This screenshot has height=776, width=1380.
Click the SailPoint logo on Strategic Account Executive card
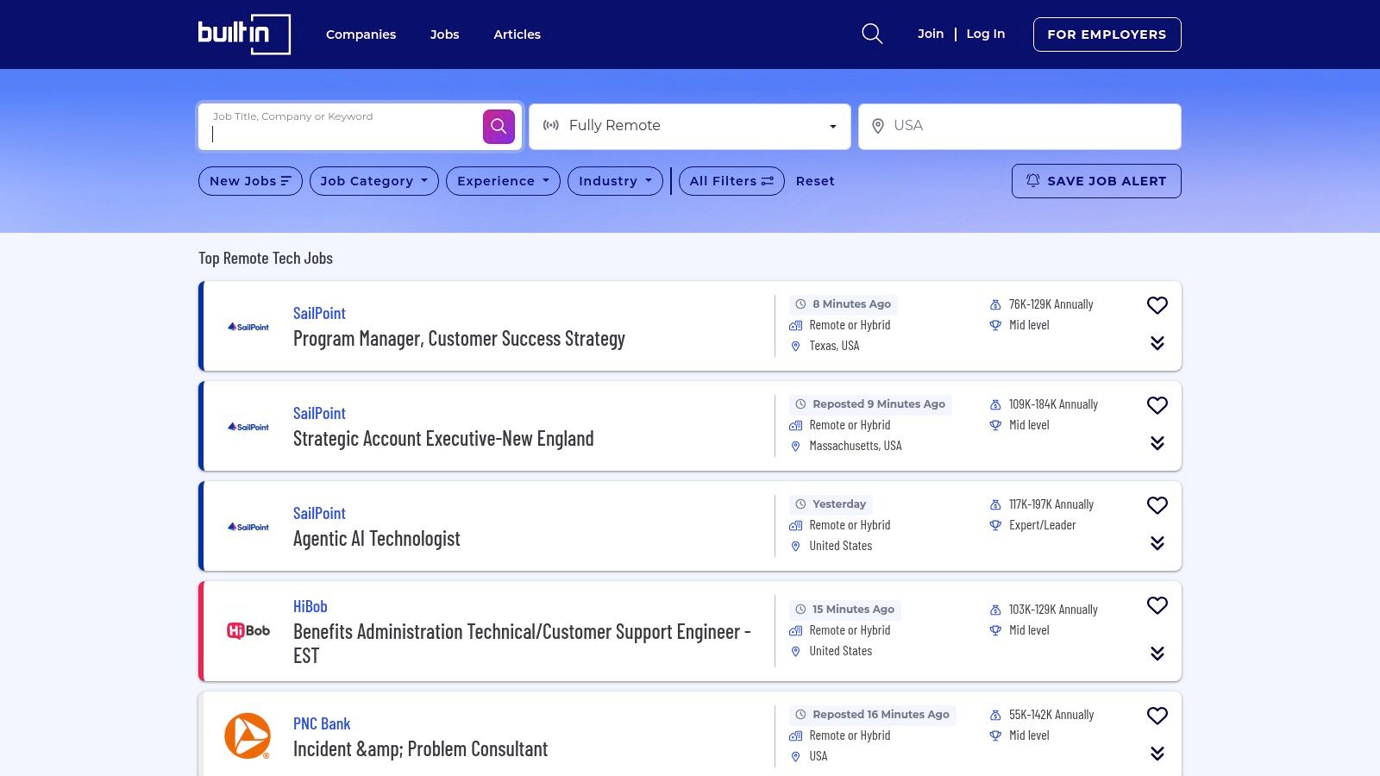click(248, 427)
